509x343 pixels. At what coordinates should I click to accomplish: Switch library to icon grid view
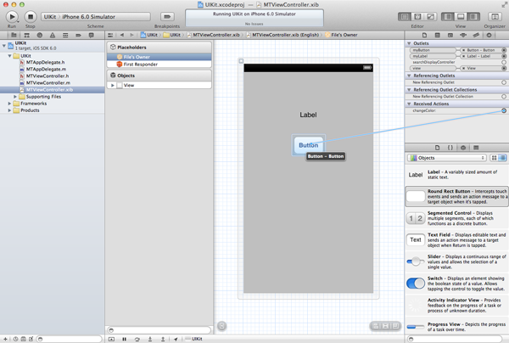[494, 158]
